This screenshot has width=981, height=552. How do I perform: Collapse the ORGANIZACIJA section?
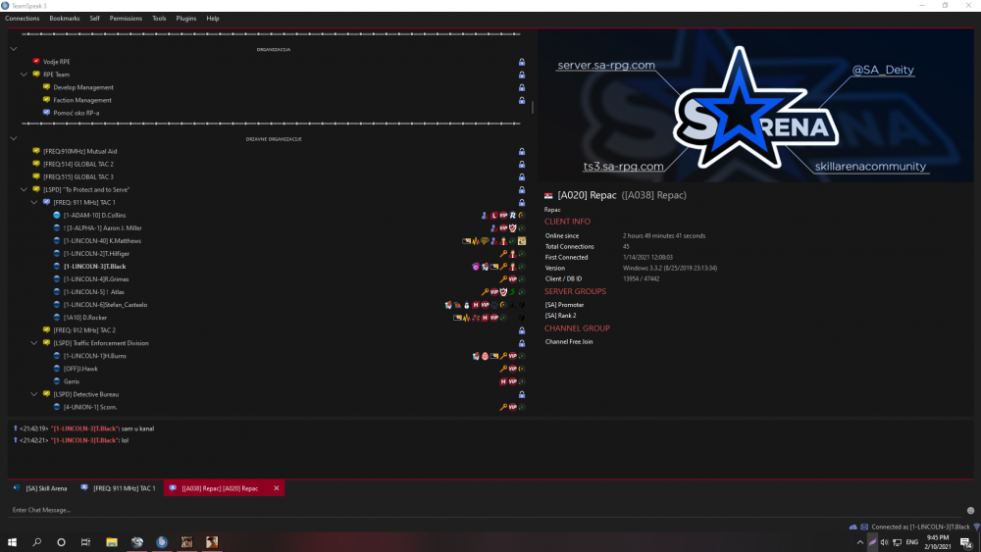click(14, 49)
